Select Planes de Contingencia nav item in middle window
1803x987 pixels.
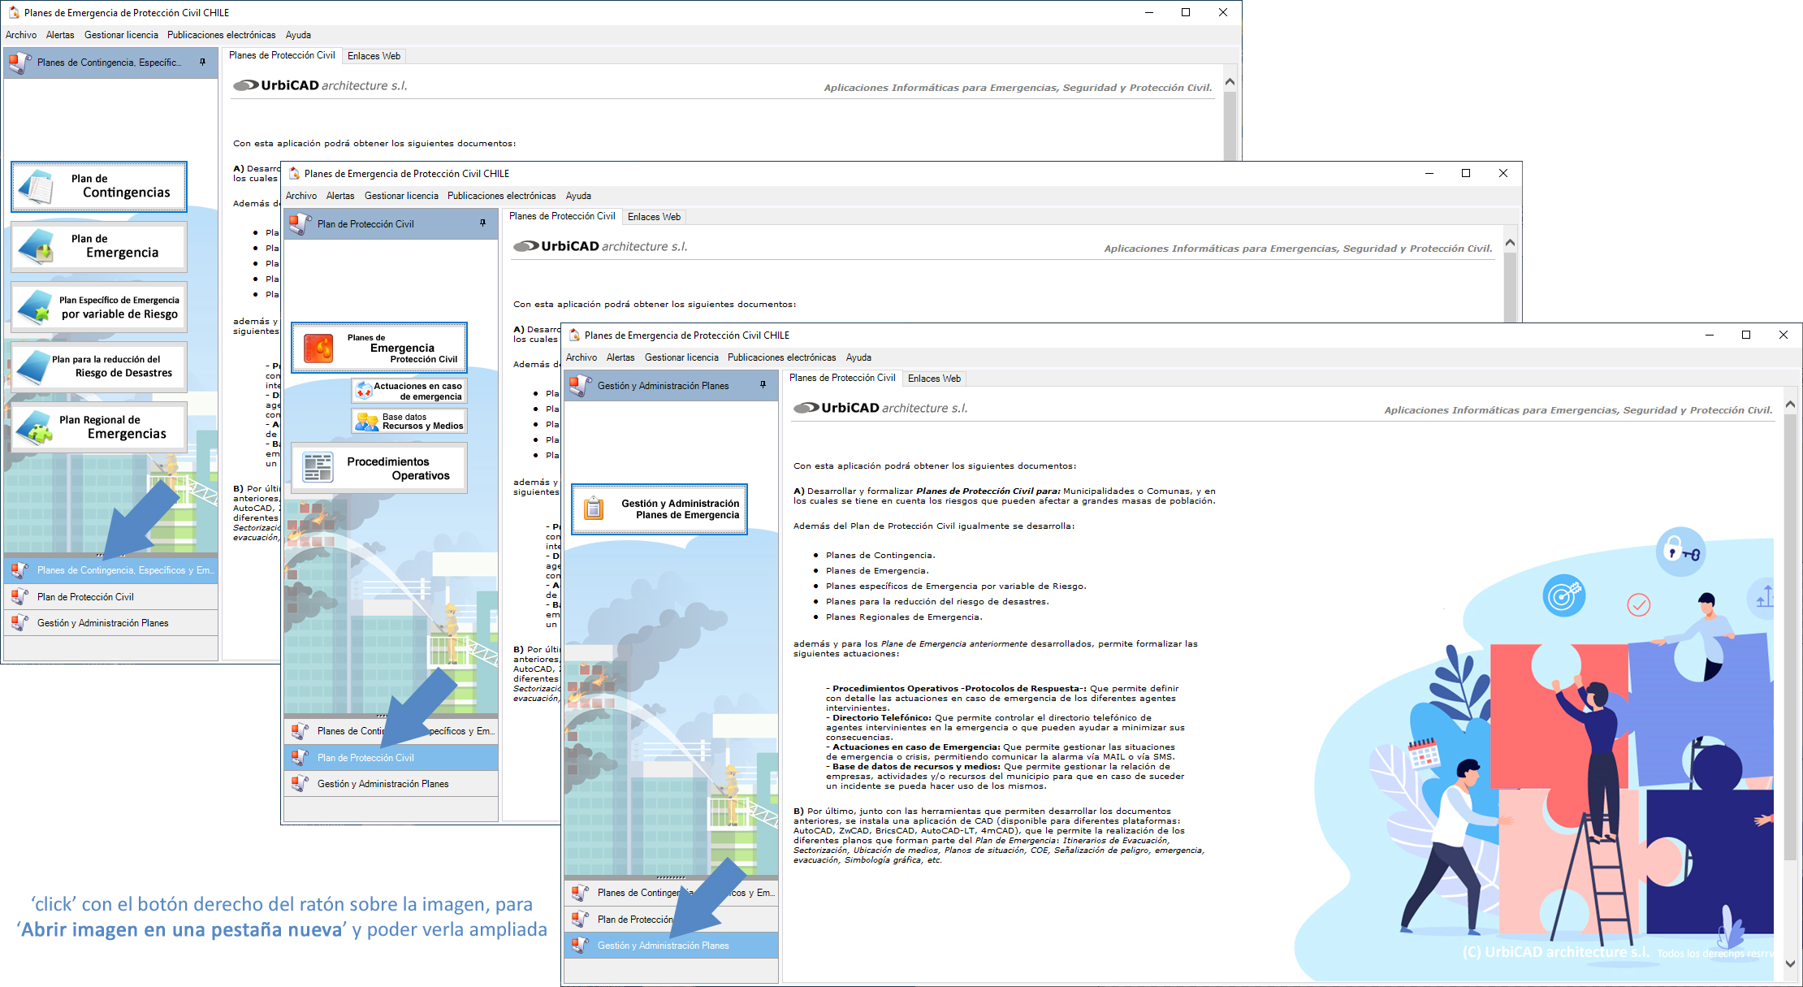tap(391, 731)
